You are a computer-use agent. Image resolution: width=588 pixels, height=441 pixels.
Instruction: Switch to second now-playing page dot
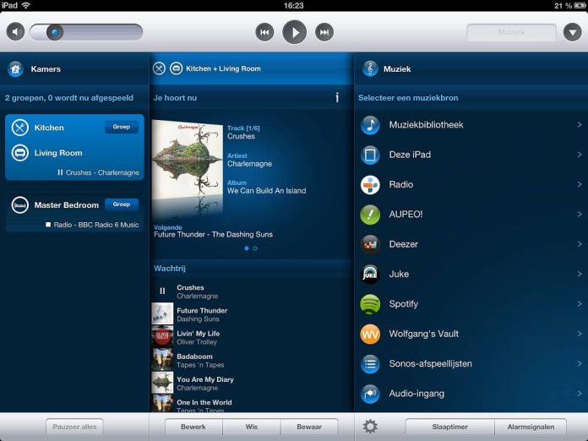click(x=255, y=248)
